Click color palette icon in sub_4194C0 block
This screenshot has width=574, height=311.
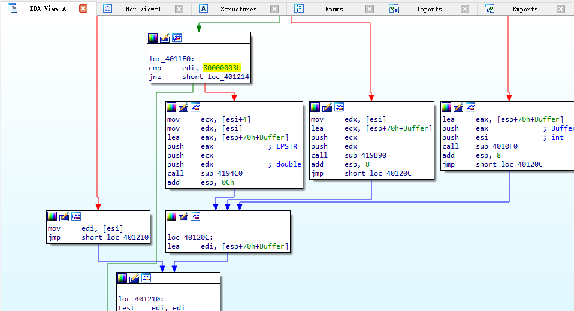point(171,107)
